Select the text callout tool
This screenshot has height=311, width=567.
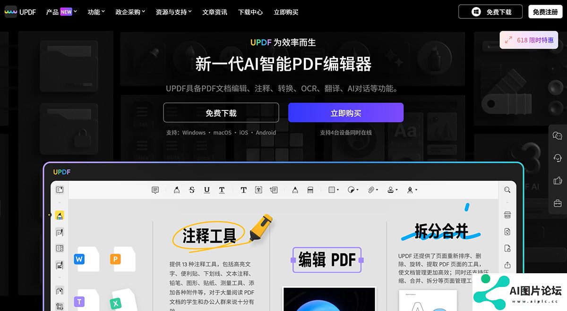274,190
